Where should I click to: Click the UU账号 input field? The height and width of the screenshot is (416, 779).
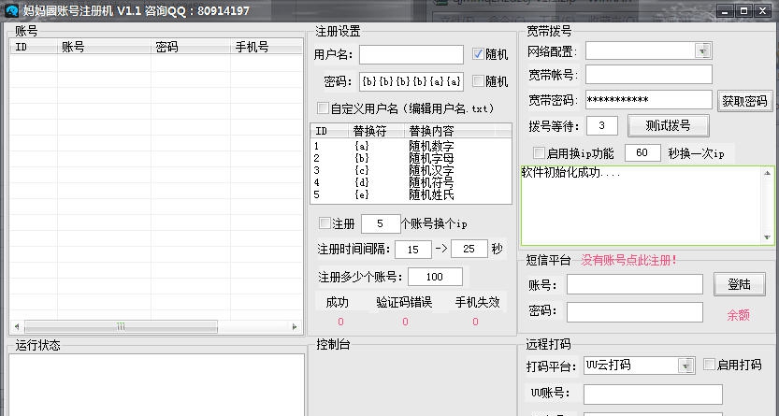pyautogui.click(x=653, y=394)
